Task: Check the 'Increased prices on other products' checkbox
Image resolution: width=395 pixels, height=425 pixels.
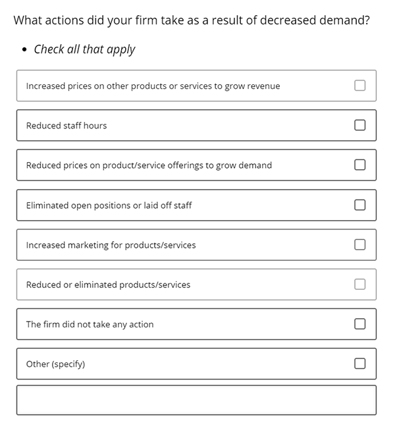Action: point(359,86)
